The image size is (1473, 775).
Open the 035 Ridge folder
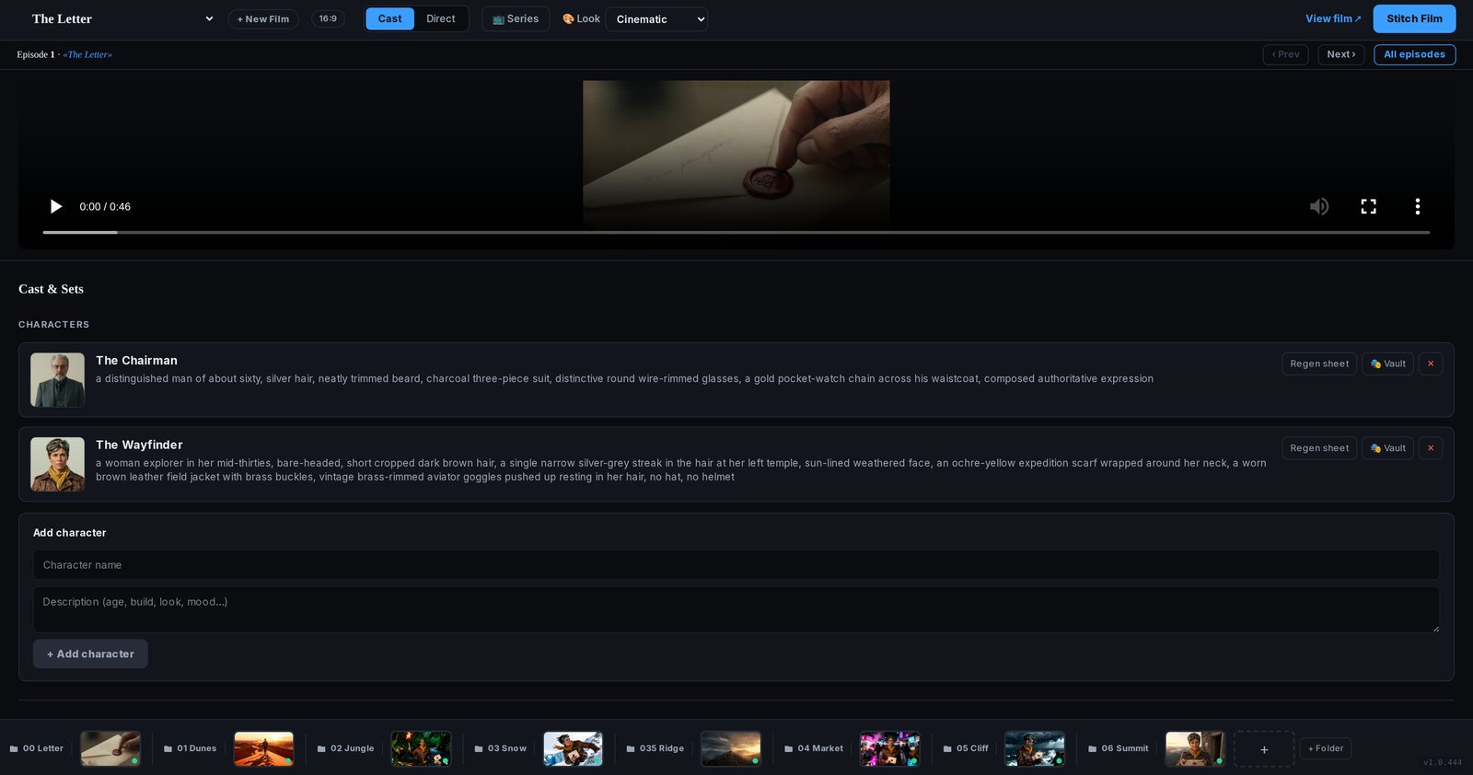pyautogui.click(x=655, y=748)
